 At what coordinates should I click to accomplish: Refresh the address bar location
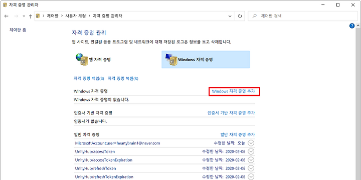click(x=240, y=16)
